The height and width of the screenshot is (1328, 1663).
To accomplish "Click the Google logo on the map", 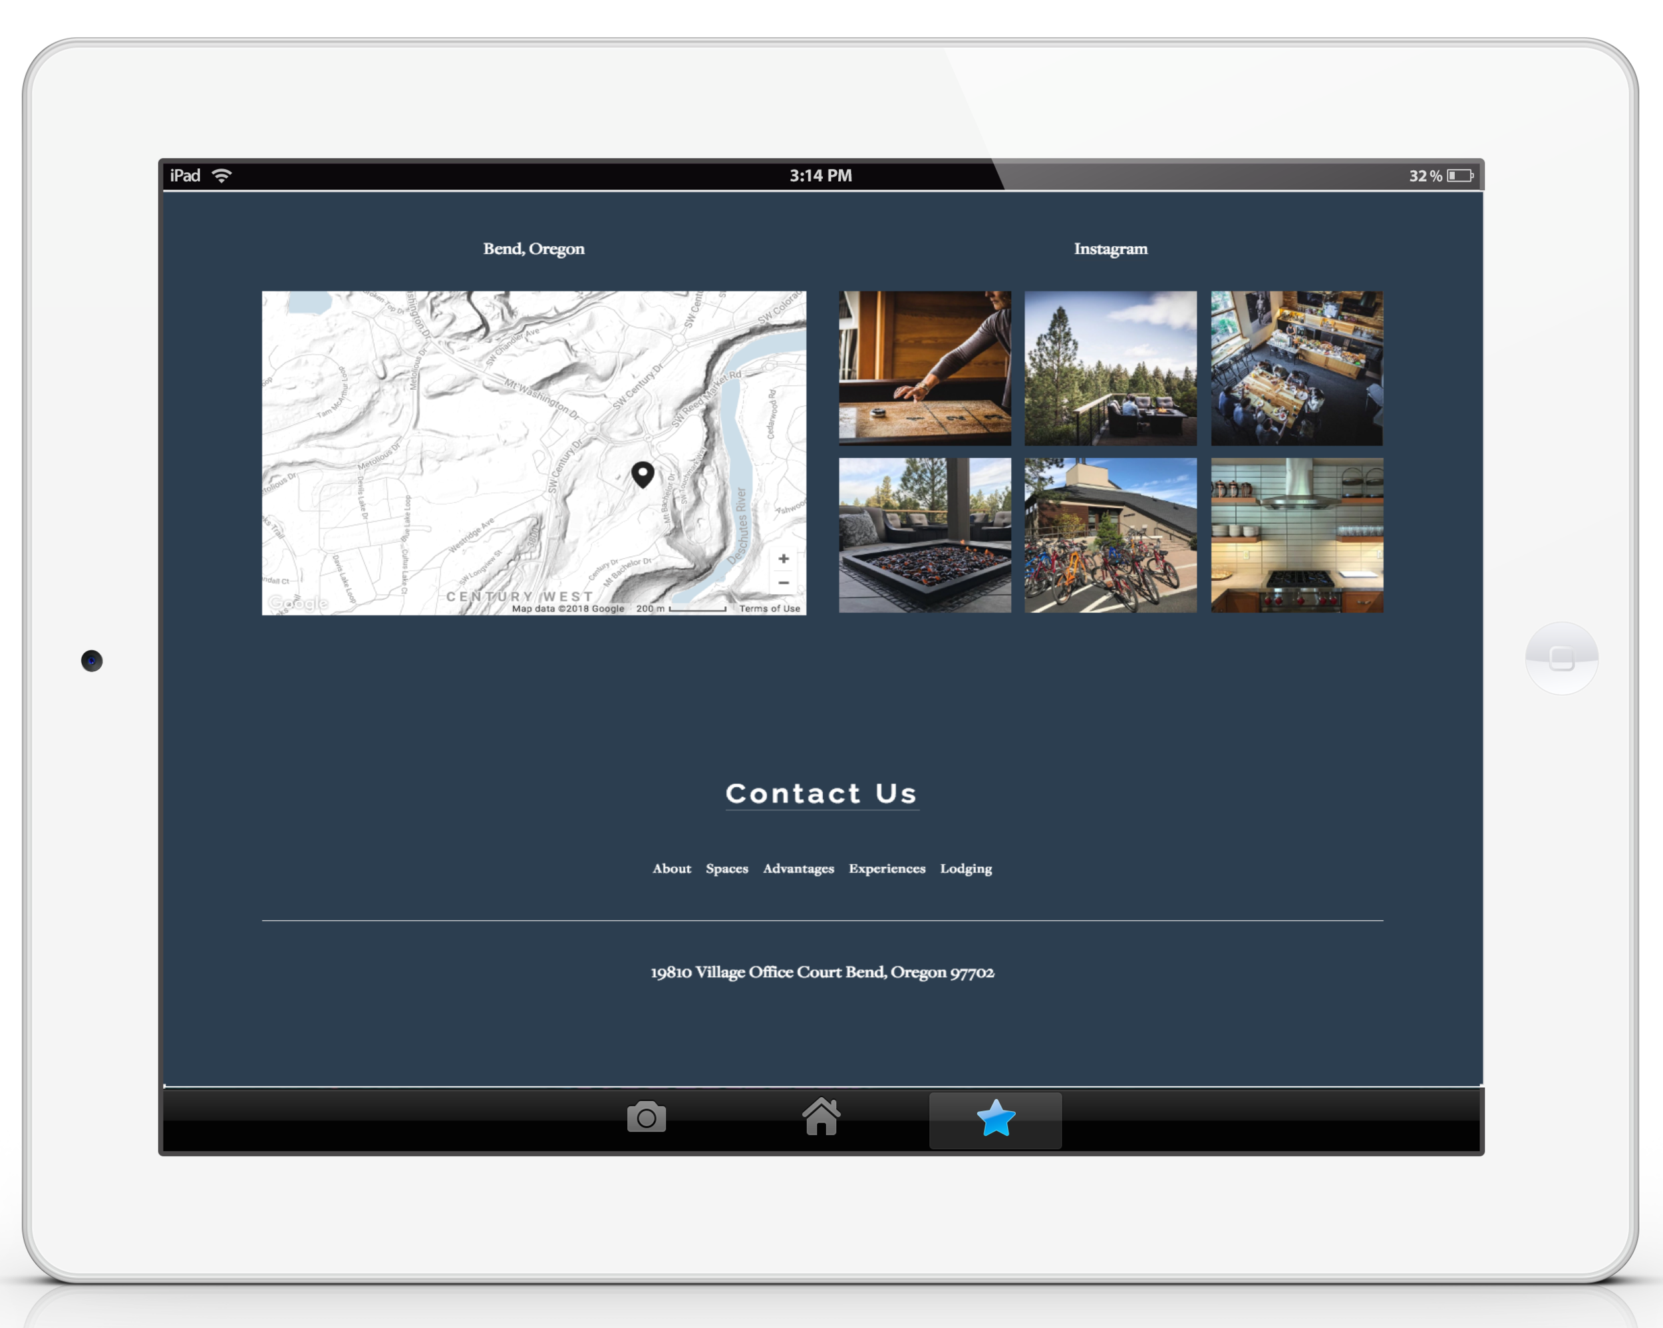I will pyautogui.click(x=298, y=603).
